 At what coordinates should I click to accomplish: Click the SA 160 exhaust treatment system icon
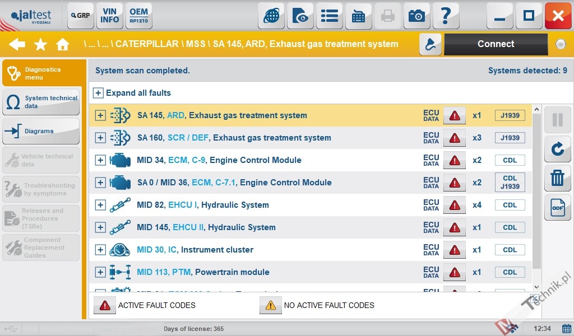120,138
